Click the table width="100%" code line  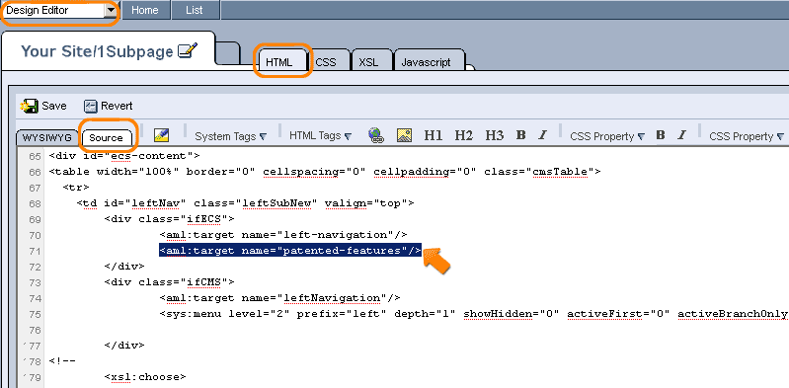[325, 172]
